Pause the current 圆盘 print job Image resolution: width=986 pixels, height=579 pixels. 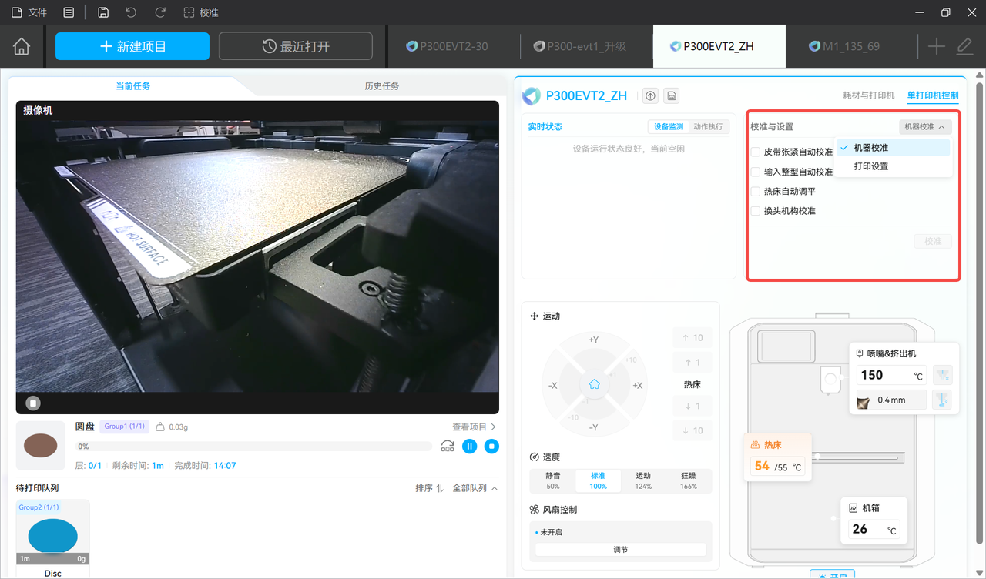click(469, 446)
